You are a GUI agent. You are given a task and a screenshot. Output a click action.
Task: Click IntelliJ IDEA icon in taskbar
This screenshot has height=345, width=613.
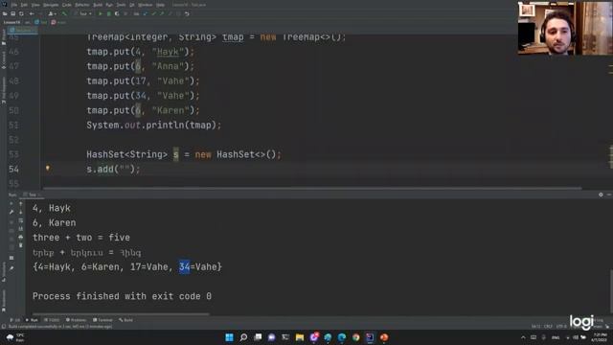click(370, 337)
